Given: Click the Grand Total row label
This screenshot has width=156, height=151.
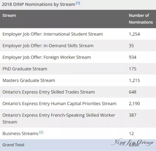Looking at the screenshot, I should tap(13, 145).
